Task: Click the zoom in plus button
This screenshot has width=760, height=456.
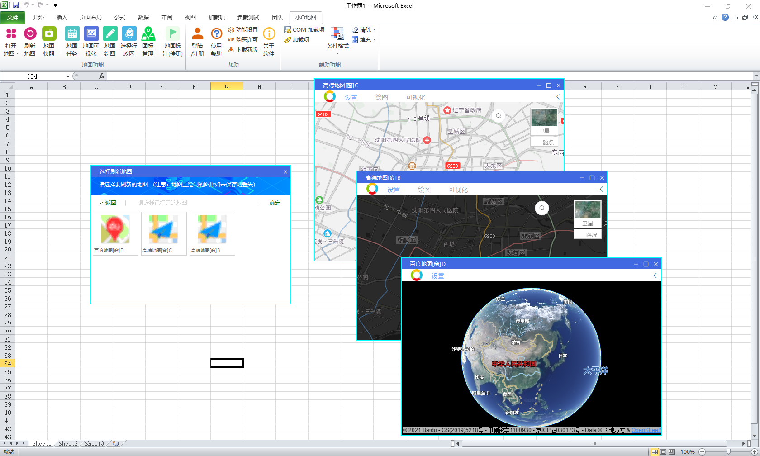Action: click(x=754, y=452)
